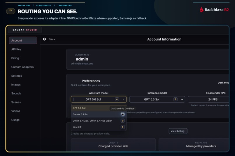Viewport: 235px width, 156px height.
Task: Open Billing in the sidebar
Action: click(15, 58)
